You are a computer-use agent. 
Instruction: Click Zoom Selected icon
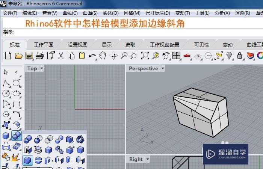[156, 56]
